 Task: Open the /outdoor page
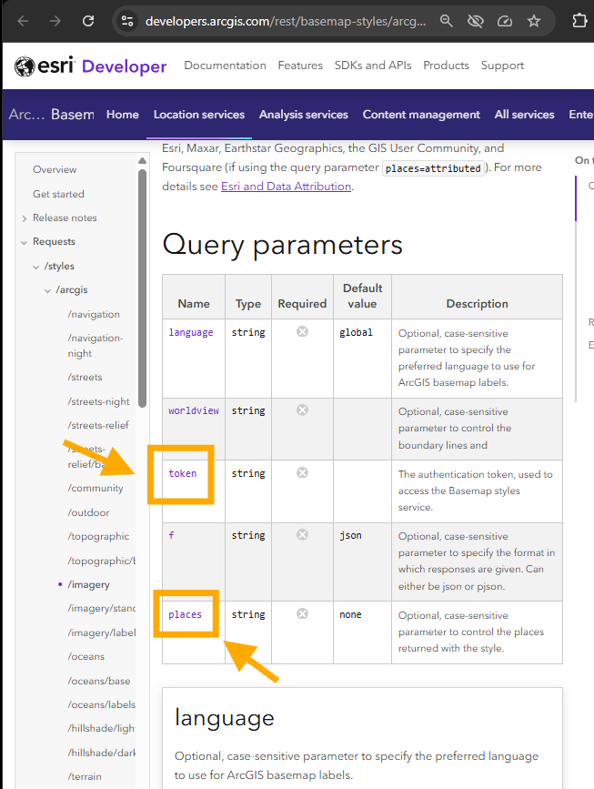click(88, 512)
